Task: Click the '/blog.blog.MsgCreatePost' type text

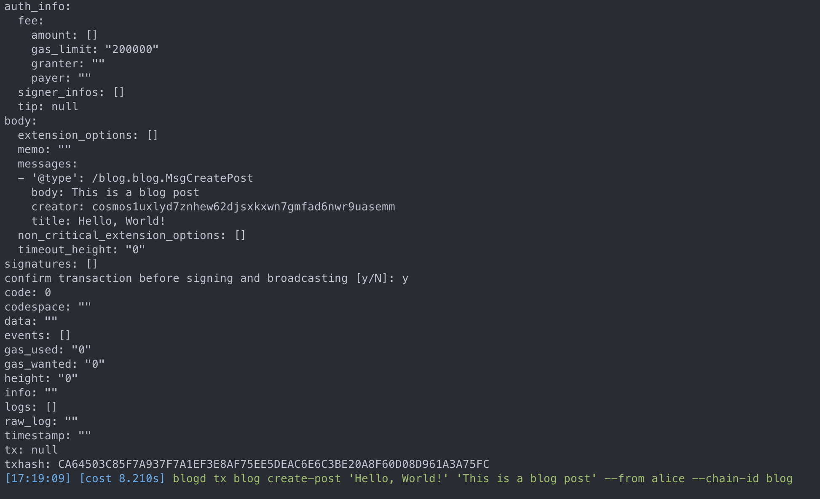Action: click(172, 178)
